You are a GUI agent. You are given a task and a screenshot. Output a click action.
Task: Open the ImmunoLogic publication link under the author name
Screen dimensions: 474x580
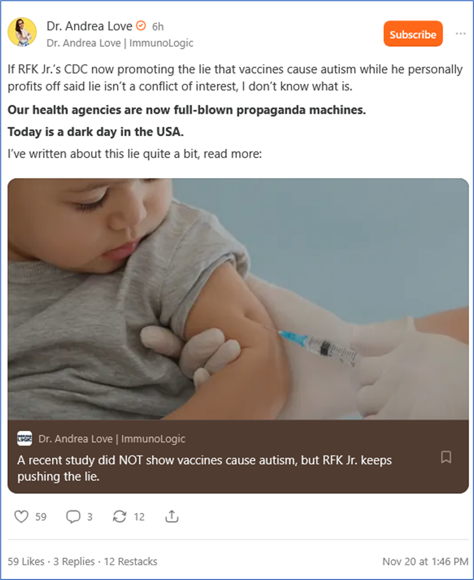120,43
